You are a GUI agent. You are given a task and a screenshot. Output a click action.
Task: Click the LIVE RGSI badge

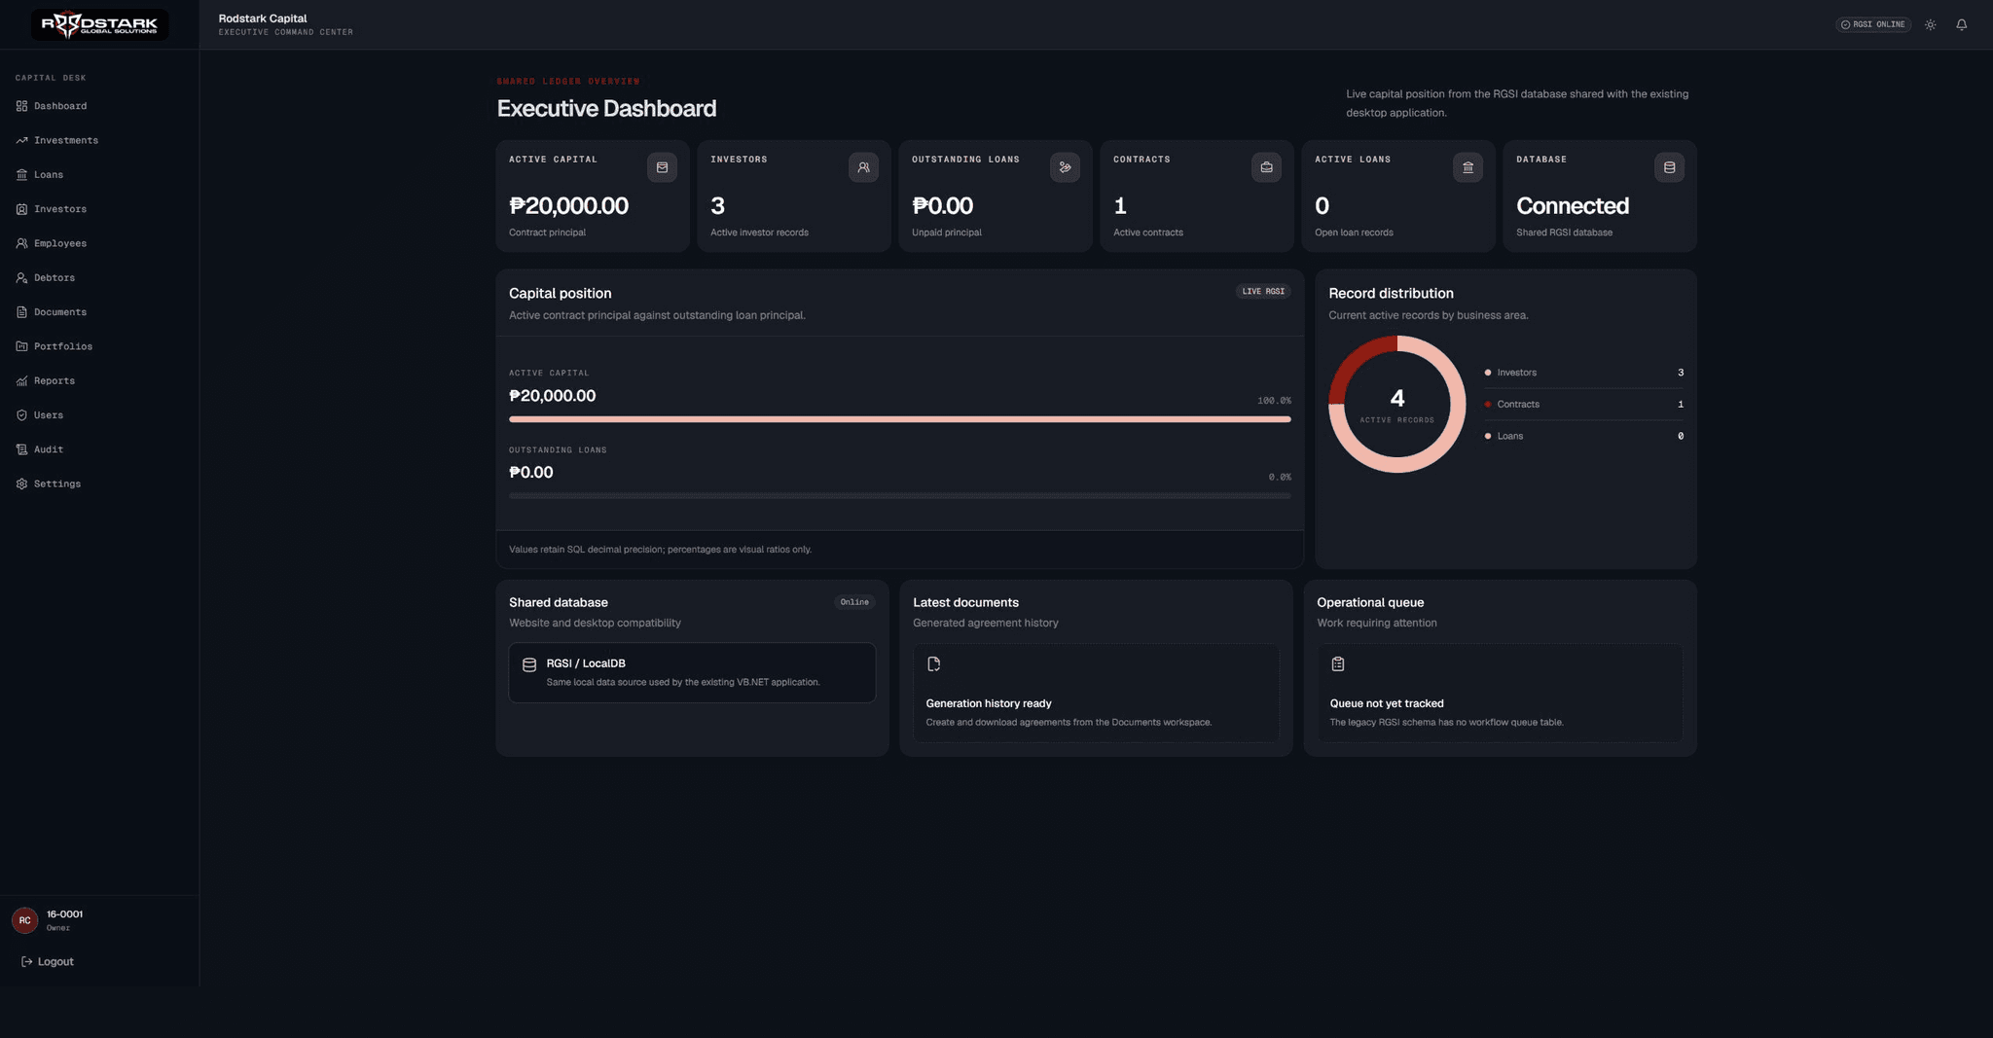click(x=1263, y=292)
